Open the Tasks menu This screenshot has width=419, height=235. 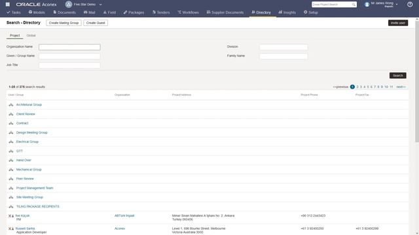click(x=14, y=12)
